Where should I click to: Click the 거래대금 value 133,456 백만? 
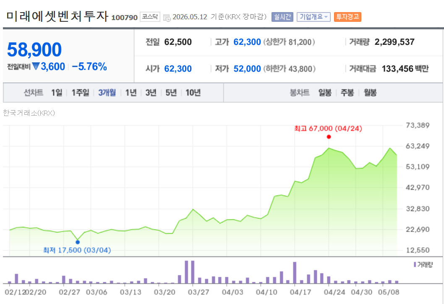(405, 69)
